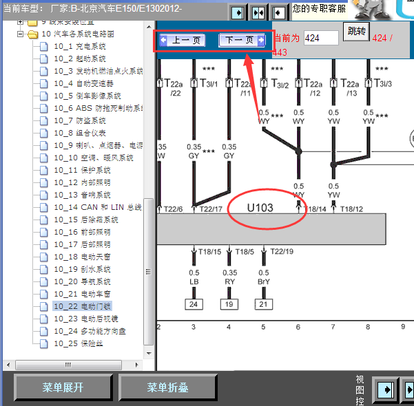Click the T22/19 pin label
The width and height of the screenshot is (414, 406).
coord(282,251)
